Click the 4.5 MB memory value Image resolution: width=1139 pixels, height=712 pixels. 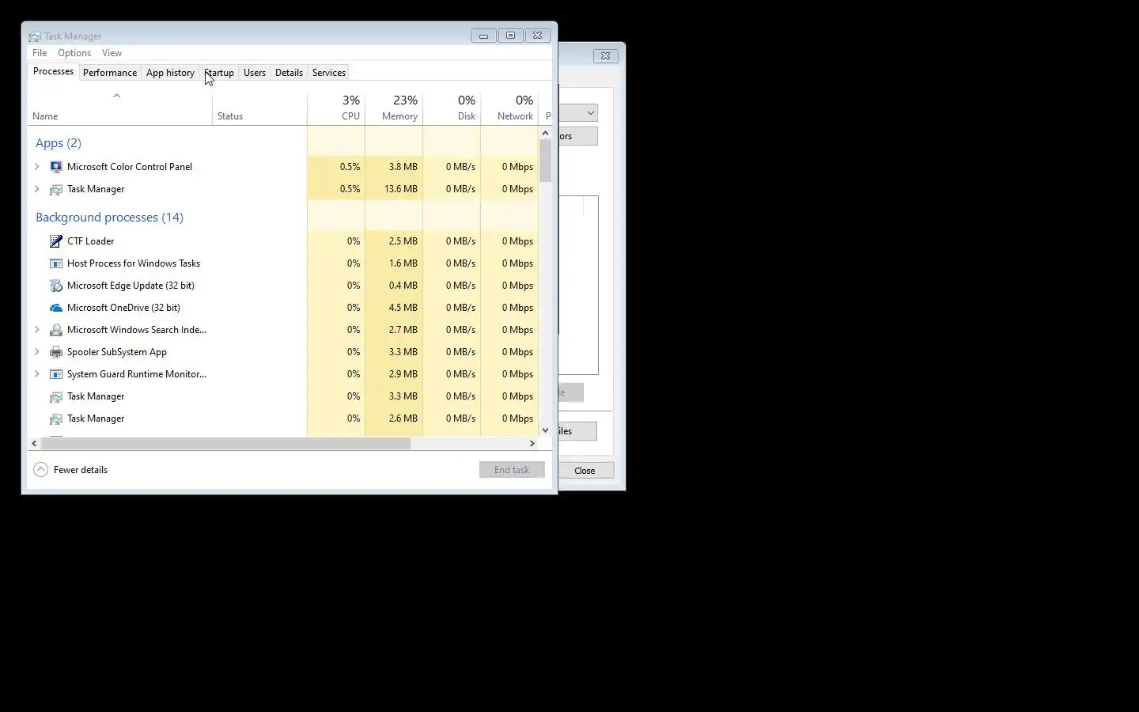click(403, 308)
